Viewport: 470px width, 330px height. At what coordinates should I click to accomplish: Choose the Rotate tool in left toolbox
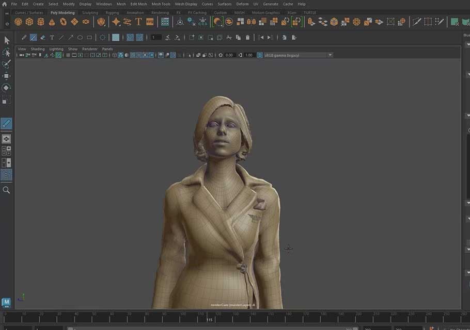6,88
